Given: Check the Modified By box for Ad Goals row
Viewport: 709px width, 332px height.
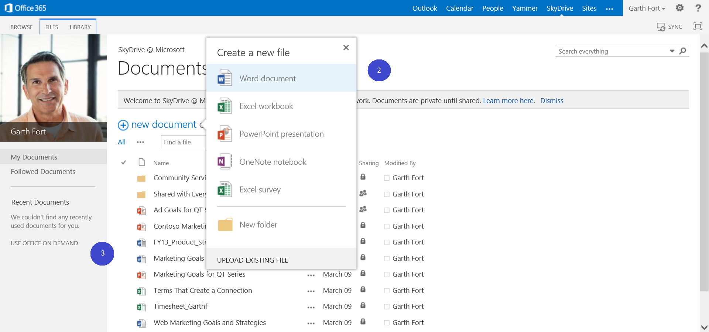Looking at the screenshot, I should click(387, 210).
